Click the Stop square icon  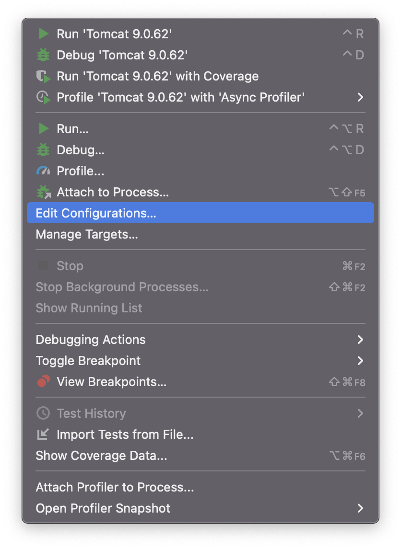[44, 266]
